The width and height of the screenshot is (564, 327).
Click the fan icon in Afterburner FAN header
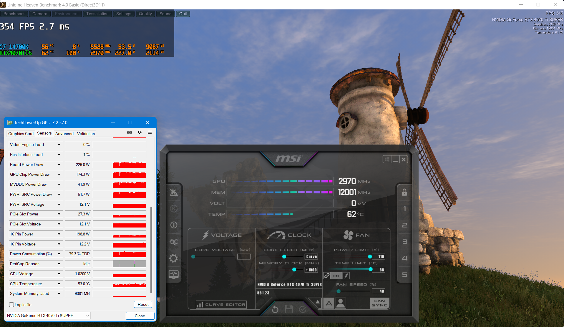[348, 235]
